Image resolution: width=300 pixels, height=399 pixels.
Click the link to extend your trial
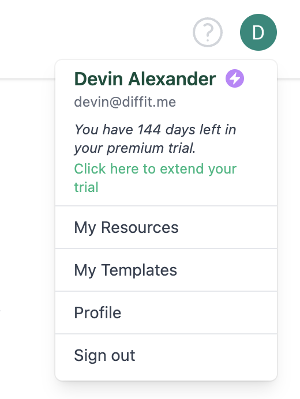pos(155,178)
